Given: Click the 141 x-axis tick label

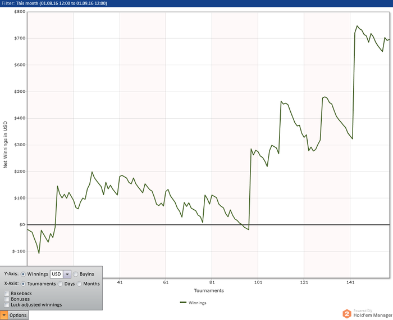Looking at the screenshot, I should point(350,282).
